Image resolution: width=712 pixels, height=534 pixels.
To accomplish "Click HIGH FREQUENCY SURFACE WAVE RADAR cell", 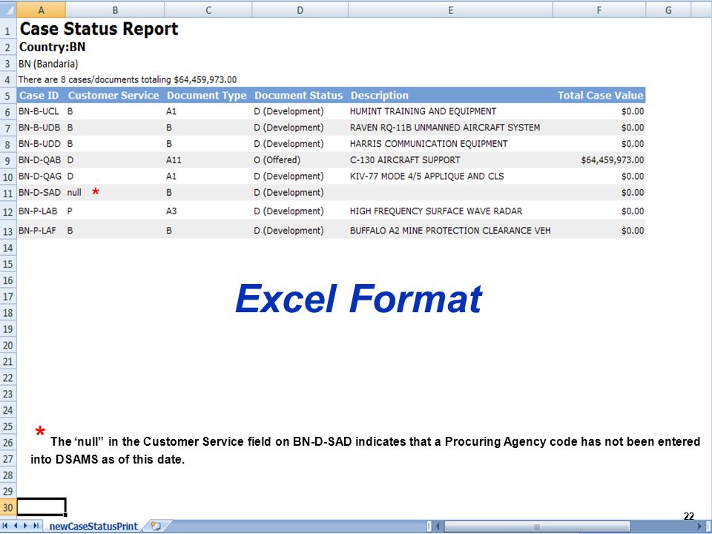I will pyautogui.click(x=450, y=211).
